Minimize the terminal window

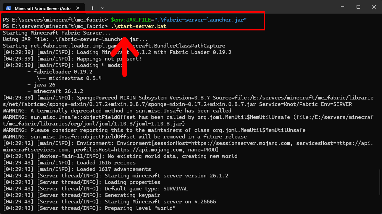343,7
